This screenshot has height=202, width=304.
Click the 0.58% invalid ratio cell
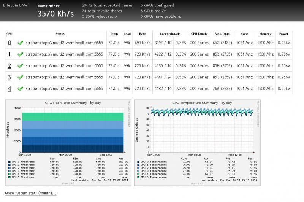[181, 77]
